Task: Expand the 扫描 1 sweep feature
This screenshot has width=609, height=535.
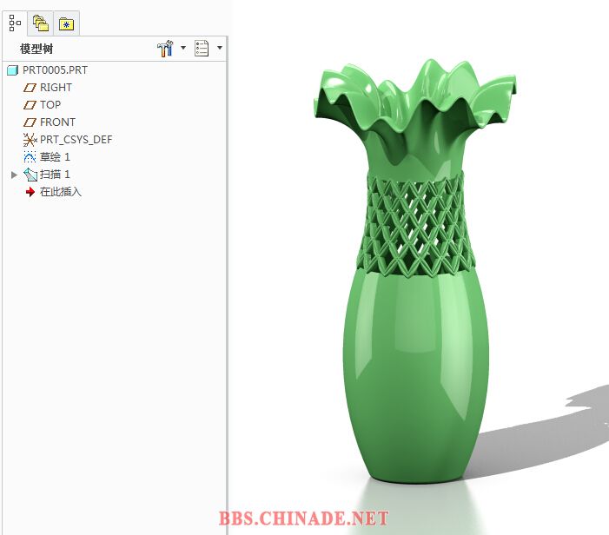Action: tap(15, 175)
